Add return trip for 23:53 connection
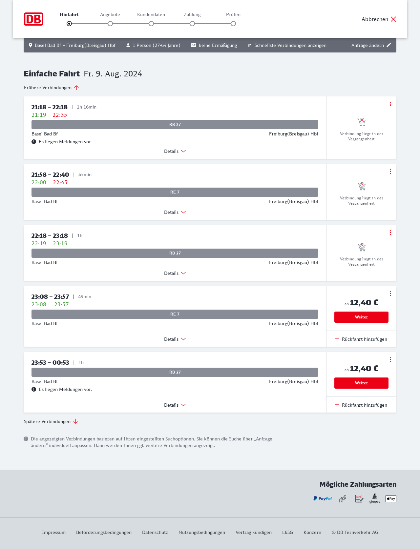 [x=361, y=405]
